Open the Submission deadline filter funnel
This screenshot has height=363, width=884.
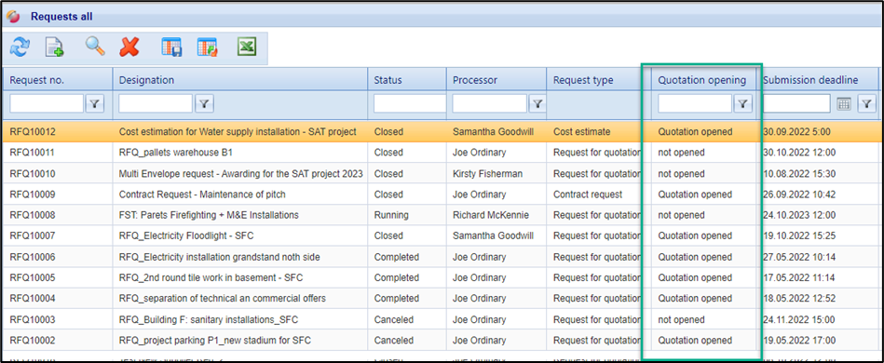pos(866,103)
